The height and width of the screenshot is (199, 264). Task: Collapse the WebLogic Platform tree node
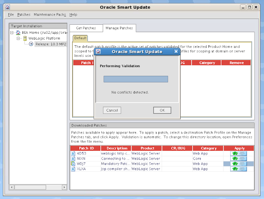point(18,38)
